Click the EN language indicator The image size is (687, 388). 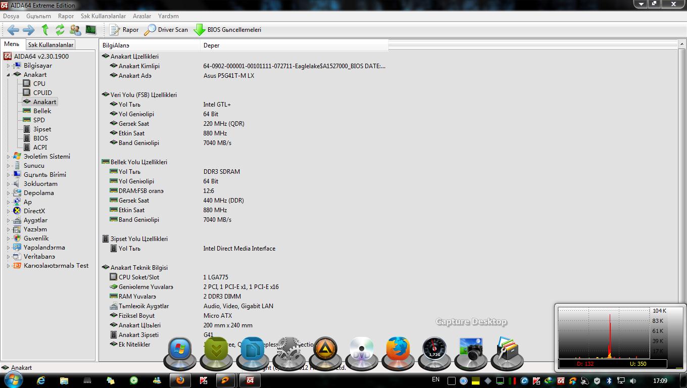pyautogui.click(x=436, y=380)
